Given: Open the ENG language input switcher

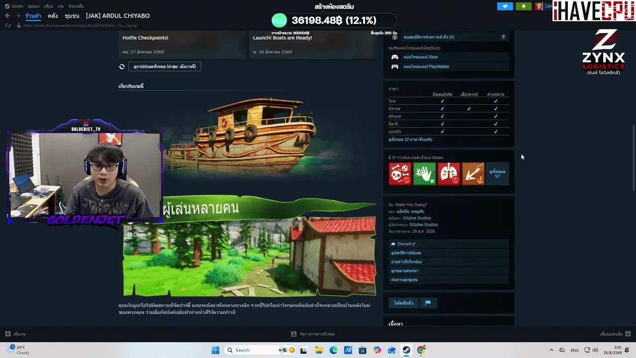Looking at the screenshot, I should pos(574,350).
